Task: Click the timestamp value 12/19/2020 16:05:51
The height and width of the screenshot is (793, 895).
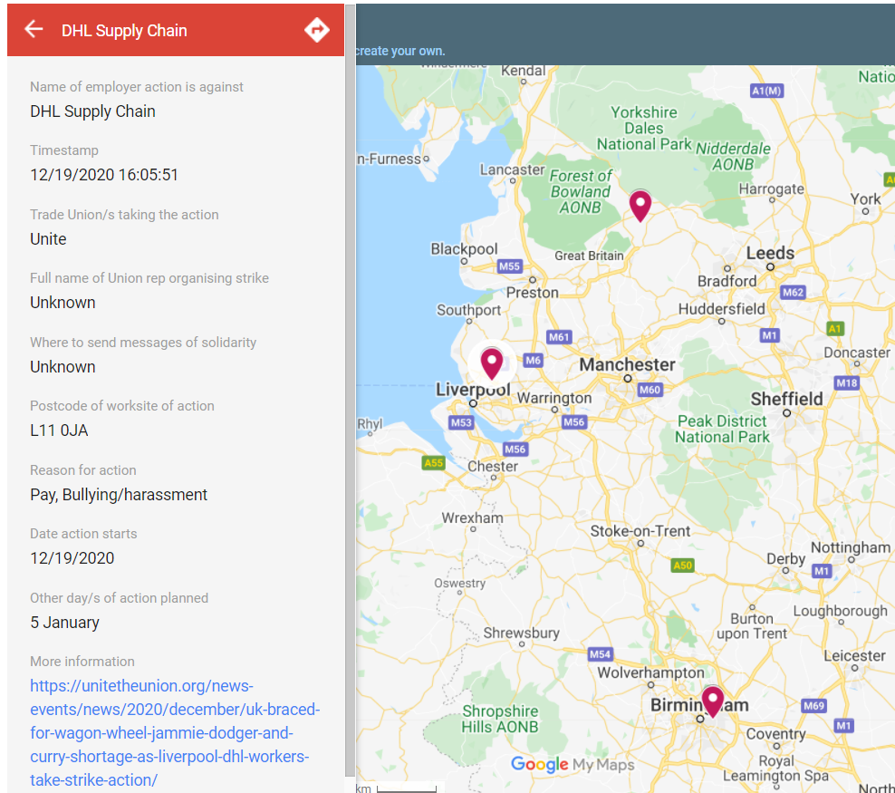Action: 104,175
